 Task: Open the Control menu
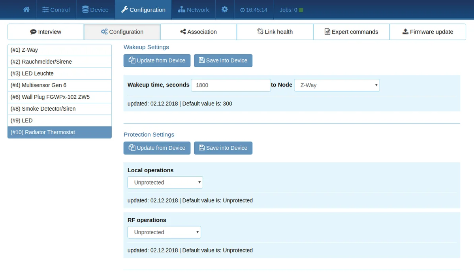pyautogui.click(x=56, y=10)
